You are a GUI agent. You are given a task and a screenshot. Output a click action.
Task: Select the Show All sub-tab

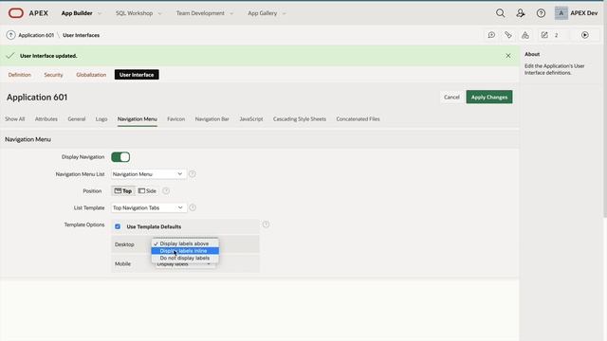tap(15, 119)
